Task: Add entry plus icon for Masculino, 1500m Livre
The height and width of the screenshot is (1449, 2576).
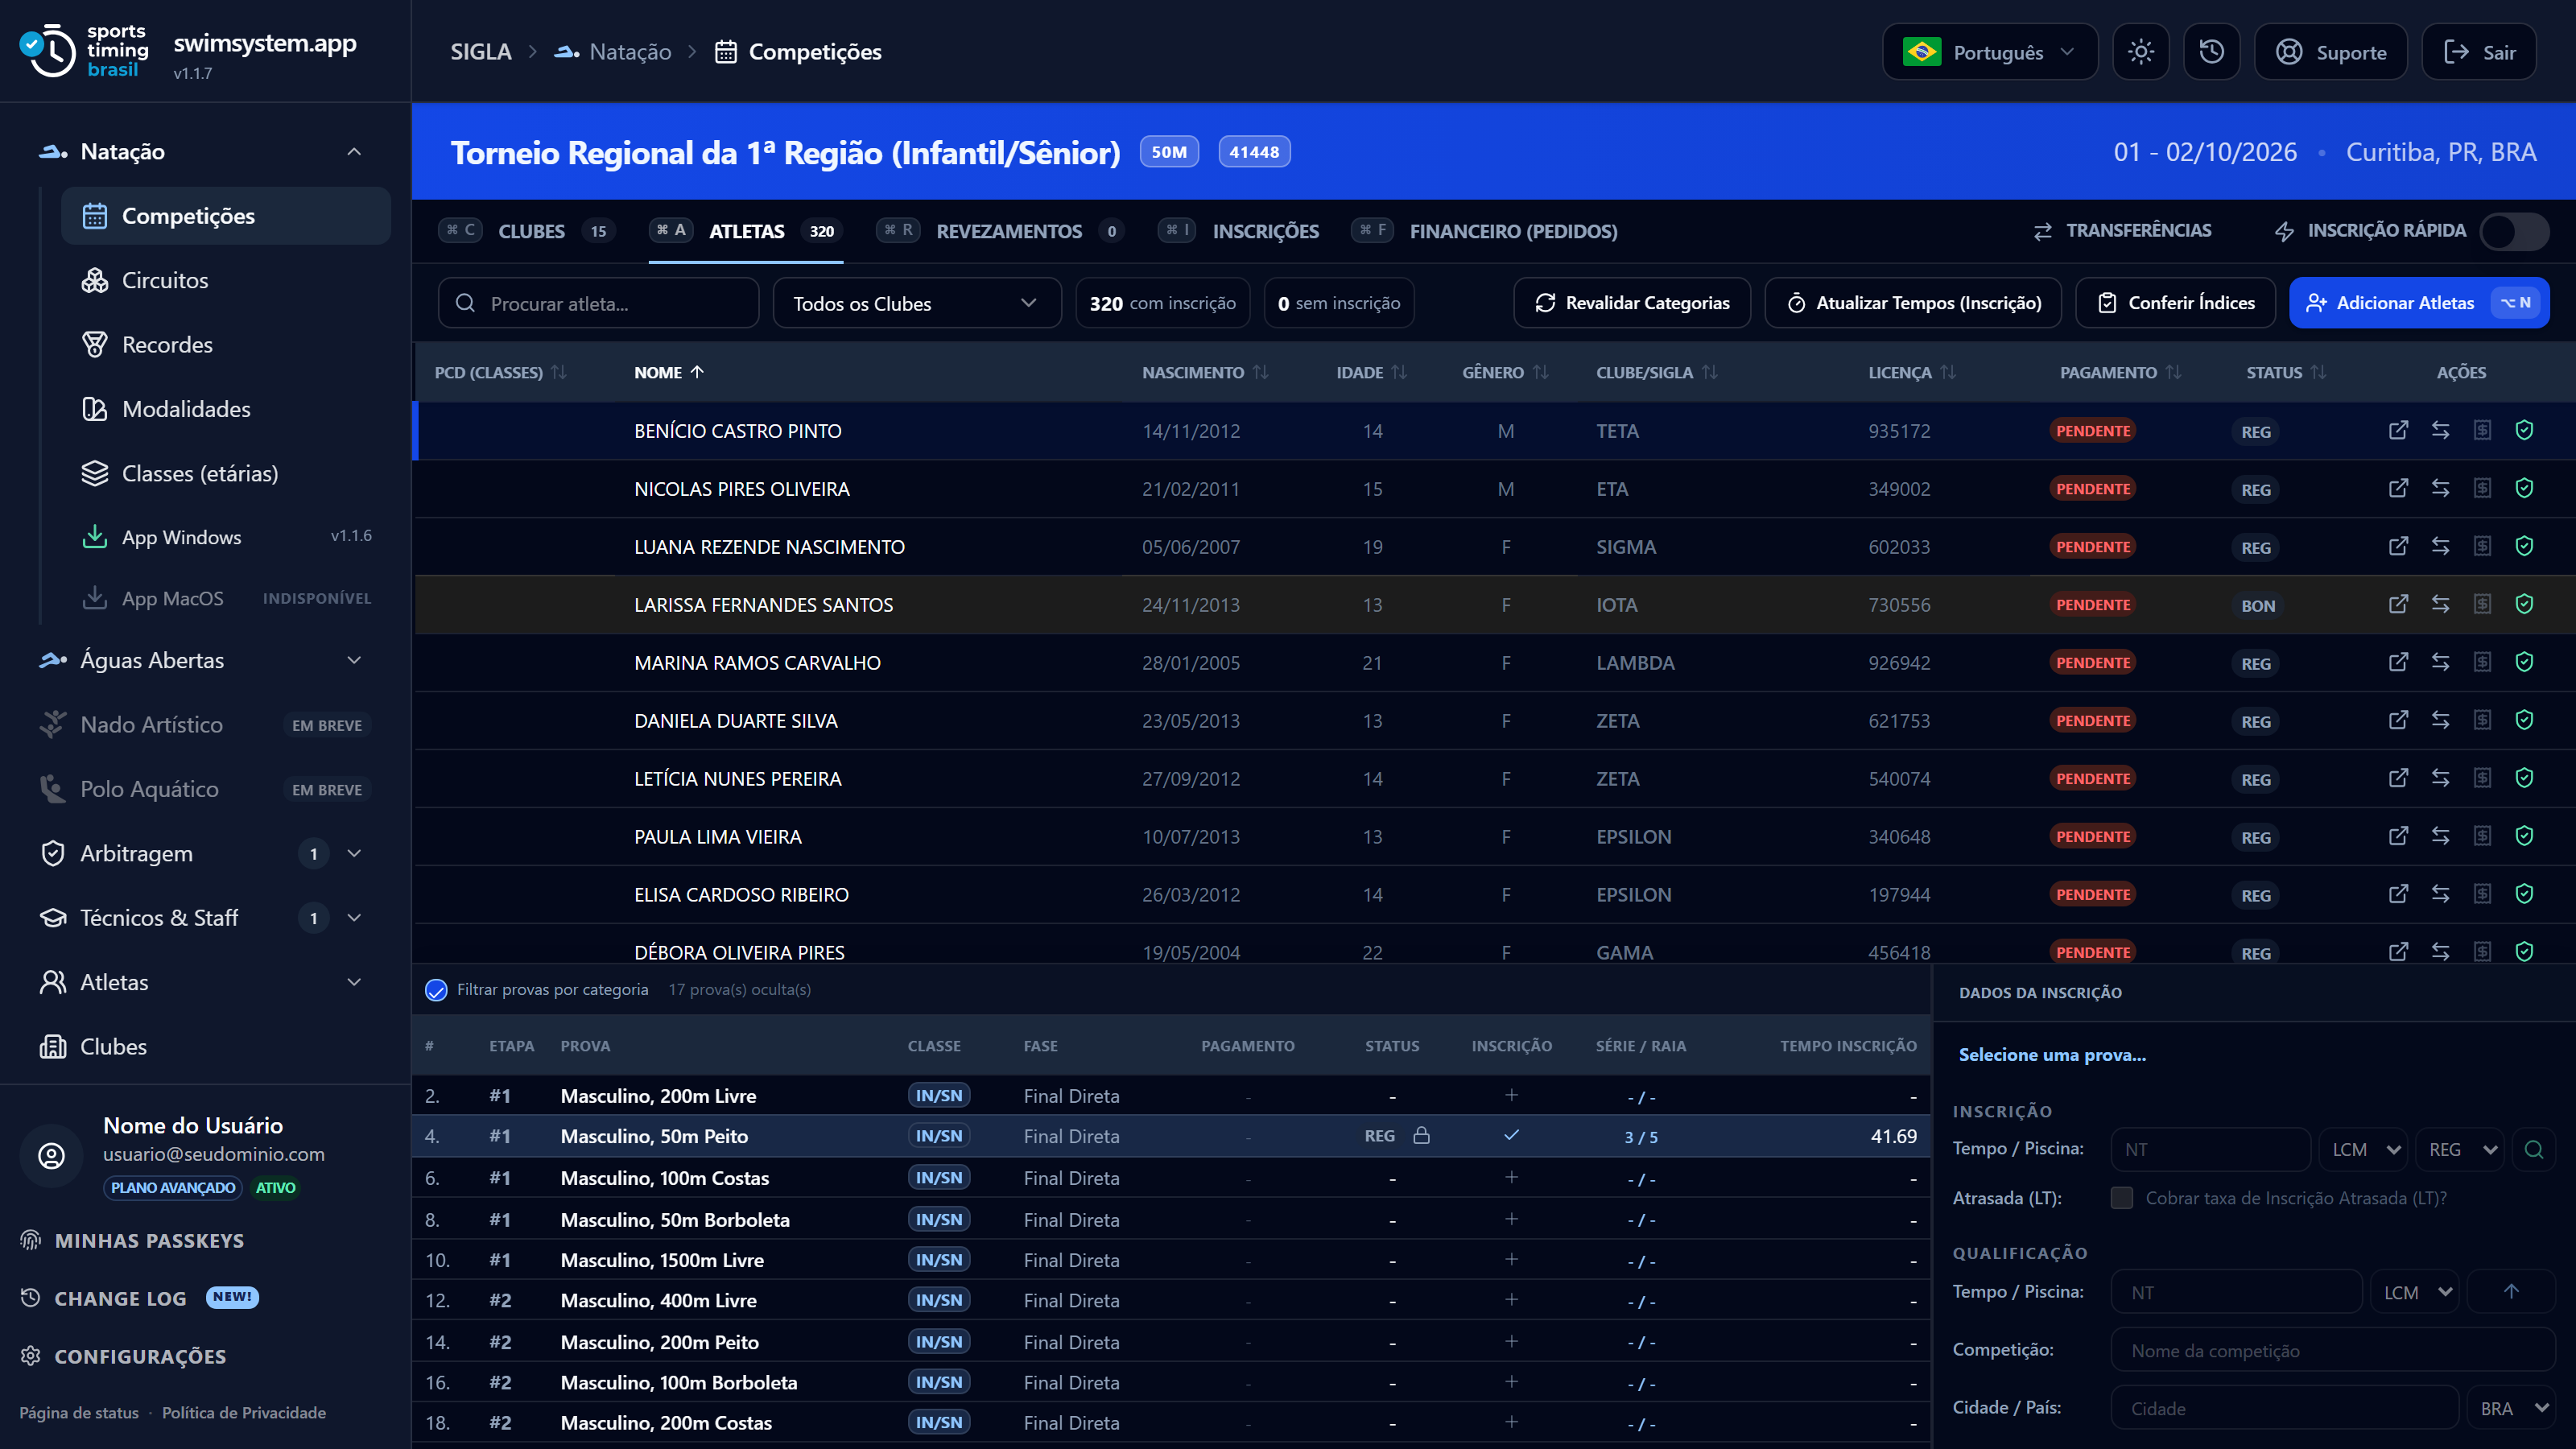Action: pos(1511,1259)
